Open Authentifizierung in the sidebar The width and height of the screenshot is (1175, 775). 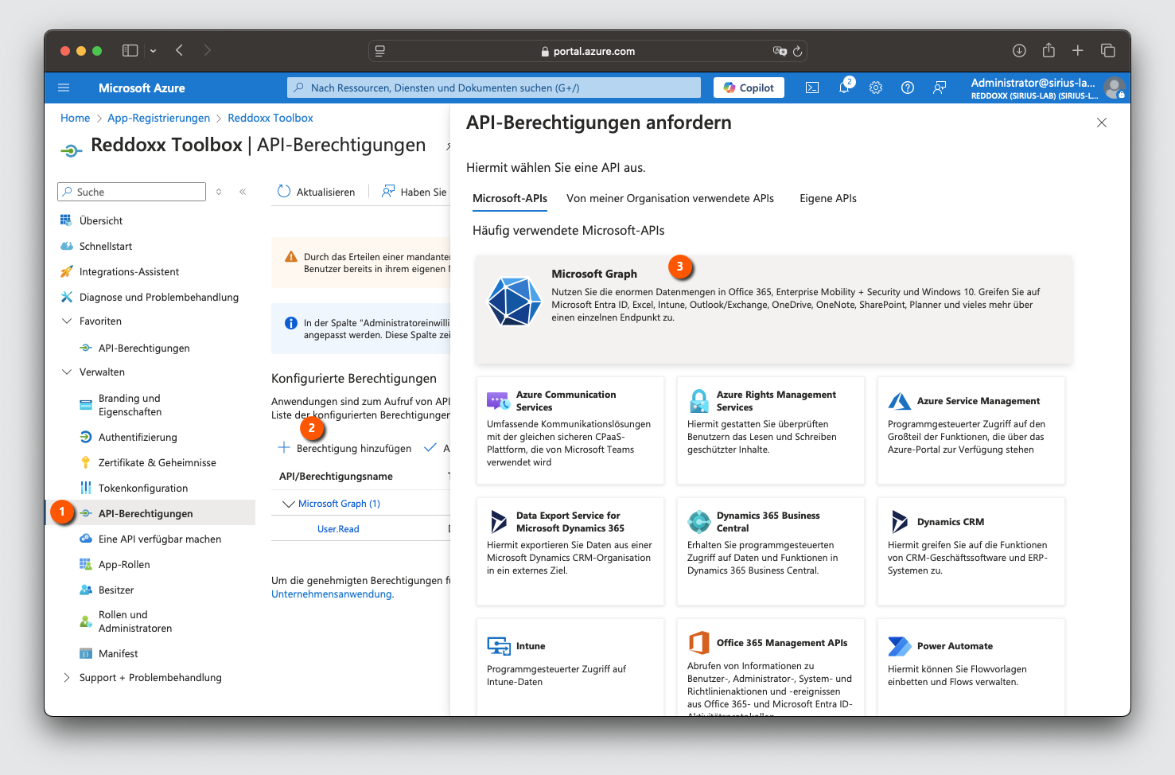[138, 437]
